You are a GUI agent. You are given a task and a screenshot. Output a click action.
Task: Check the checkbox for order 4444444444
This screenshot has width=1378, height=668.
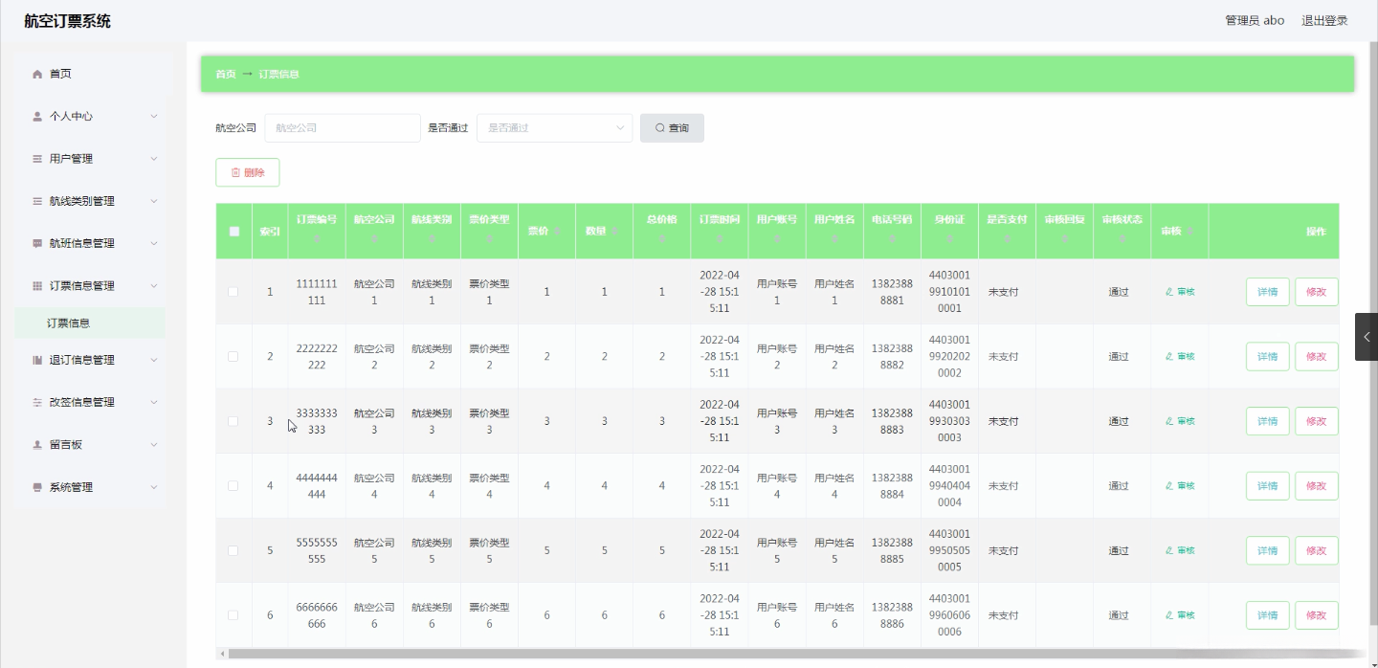click(x=233, y=486)
